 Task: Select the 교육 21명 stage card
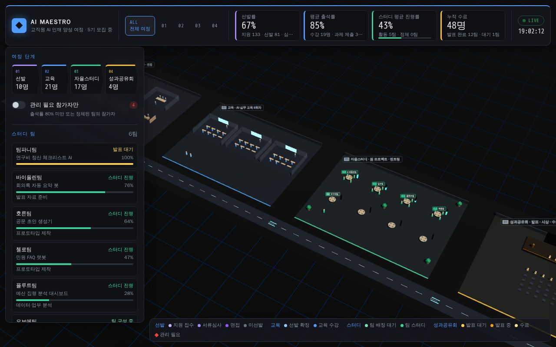click(x=54, y=79)
